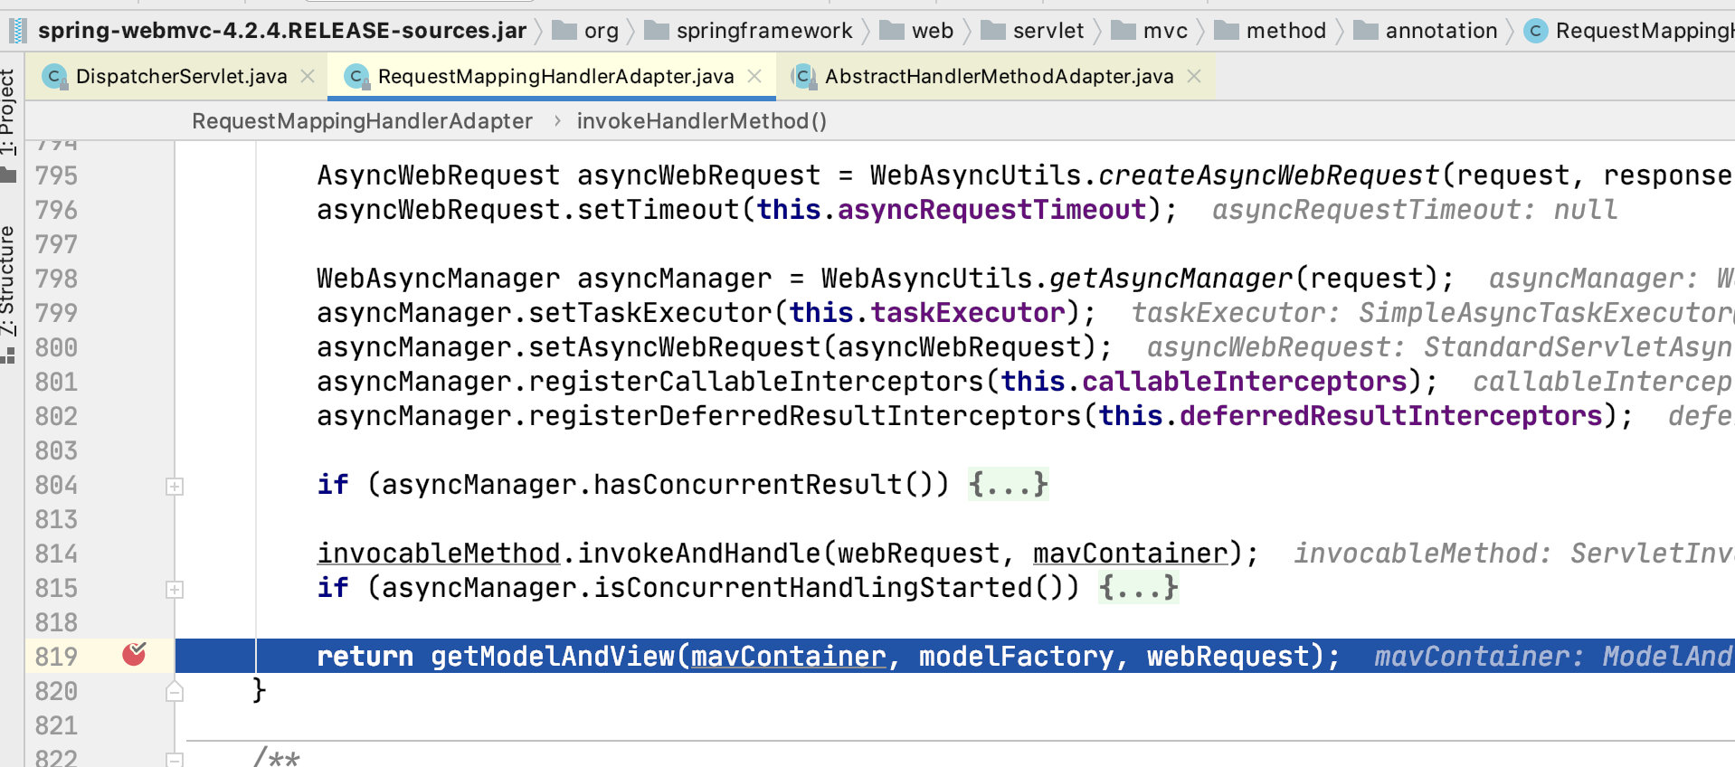The width and height of the screenshot is (1735, 767).
Task: Click invokeHandlerMethod() in editor breadcrumb
Action: (x=702, y=121)
